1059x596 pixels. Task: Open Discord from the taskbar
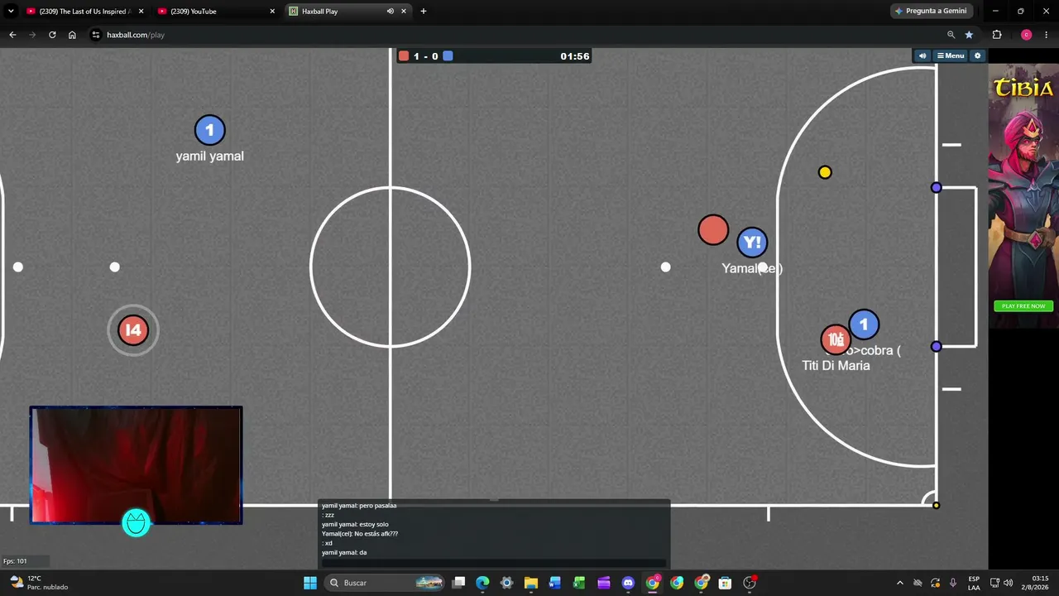coord(628,583)
